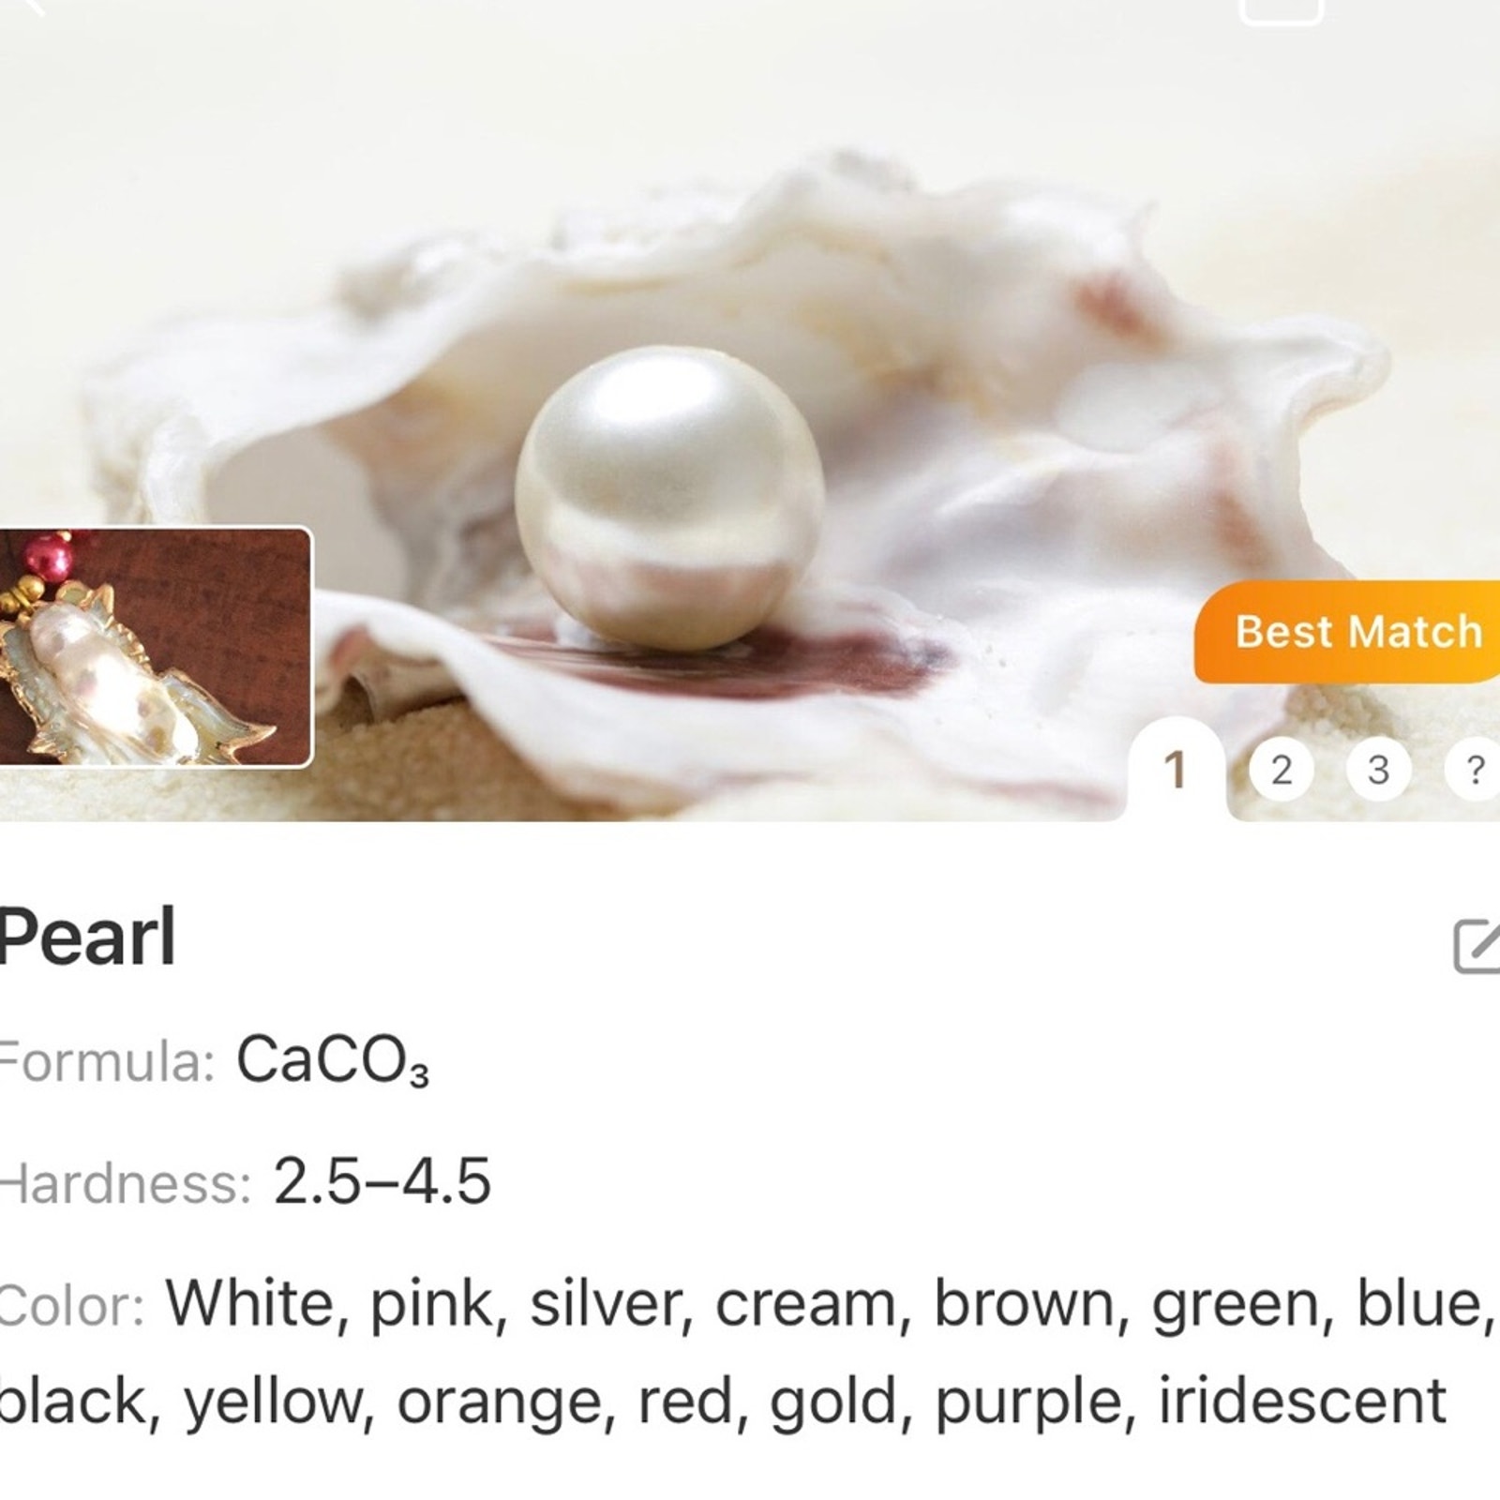The width and height of the screenshot is (1500, 1500).
Task: Select the CaCO₃ formula value
Action: (x=332, y=1061)
